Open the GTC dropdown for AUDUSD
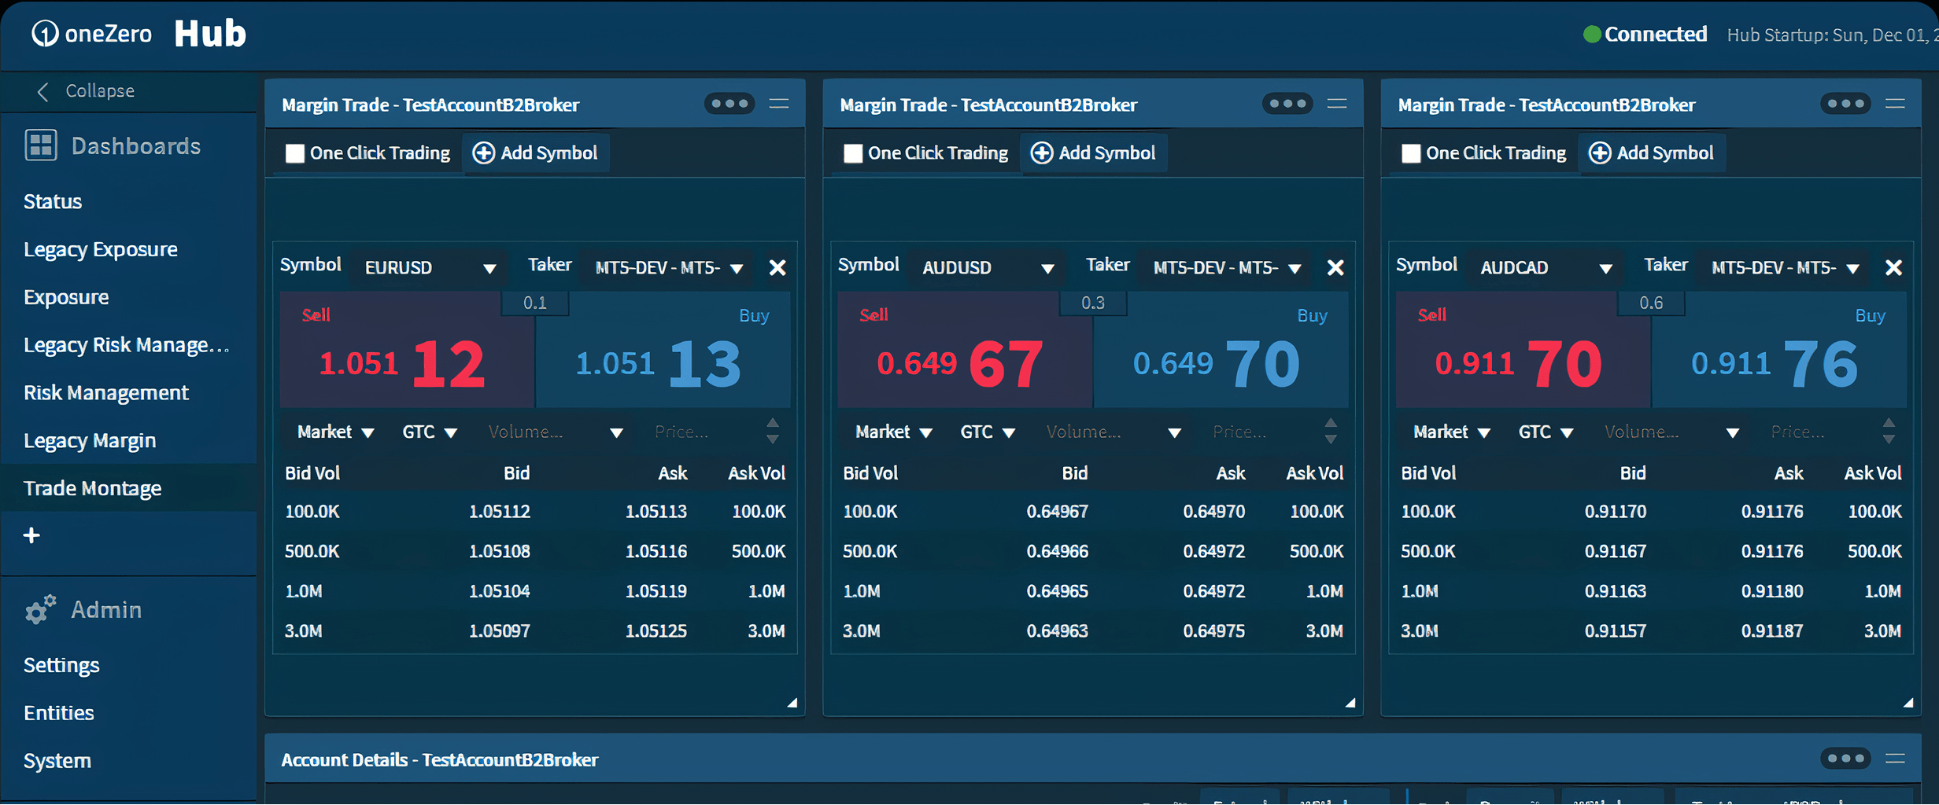The width and height of the screenshot is (1939, 805). pyautogui.click(x=988, y=432)
